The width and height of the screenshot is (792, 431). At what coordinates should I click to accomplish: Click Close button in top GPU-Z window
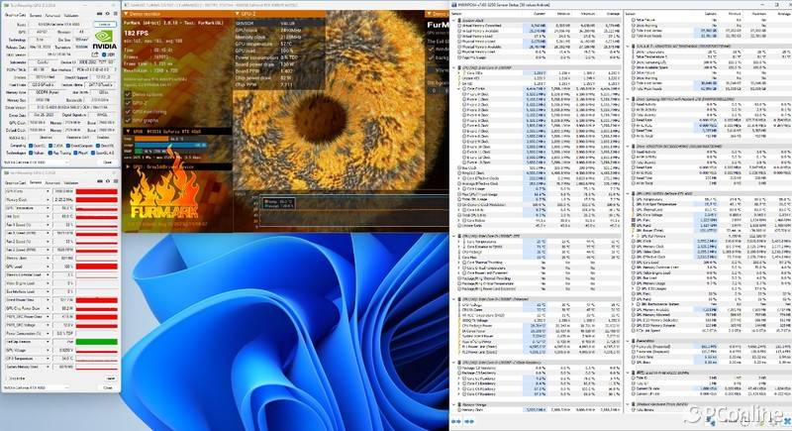pyautogui.click(x=107, y=162)
